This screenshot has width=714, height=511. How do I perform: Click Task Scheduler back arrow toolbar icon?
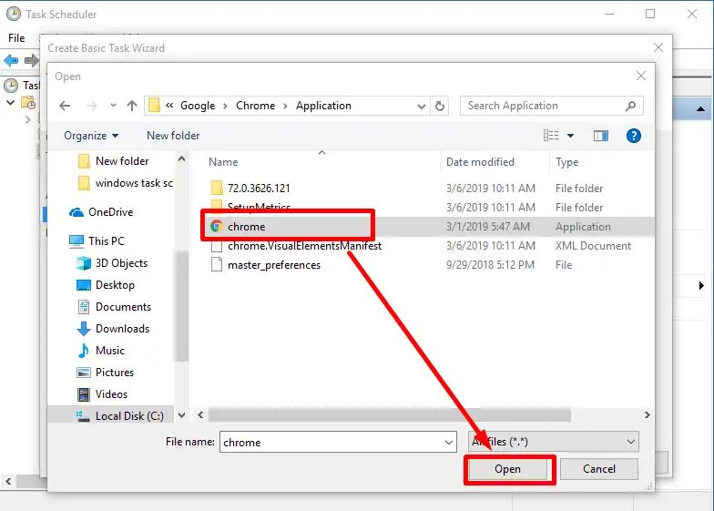point(11,60)
